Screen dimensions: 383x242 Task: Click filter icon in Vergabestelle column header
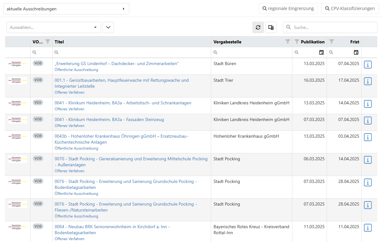(288, 41)
